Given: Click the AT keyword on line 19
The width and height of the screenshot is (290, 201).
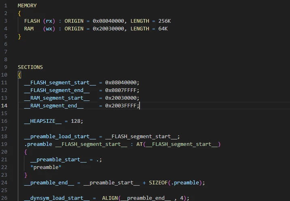Looking at the screenshot, I should tap(140, 144).
